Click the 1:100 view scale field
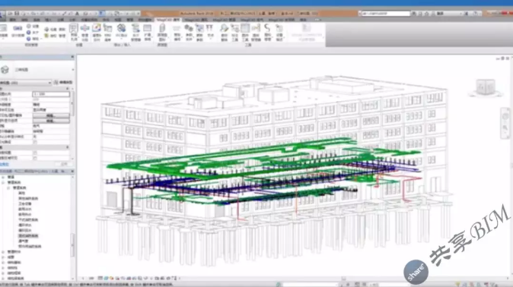This screenshot has height=287, width=513. [51, 94]
